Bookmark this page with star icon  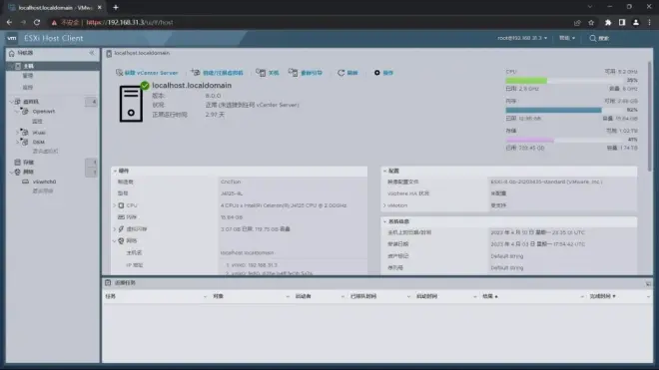point(591,22)
